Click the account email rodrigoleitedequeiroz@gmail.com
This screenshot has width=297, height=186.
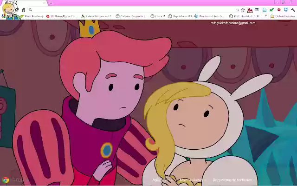233,23
